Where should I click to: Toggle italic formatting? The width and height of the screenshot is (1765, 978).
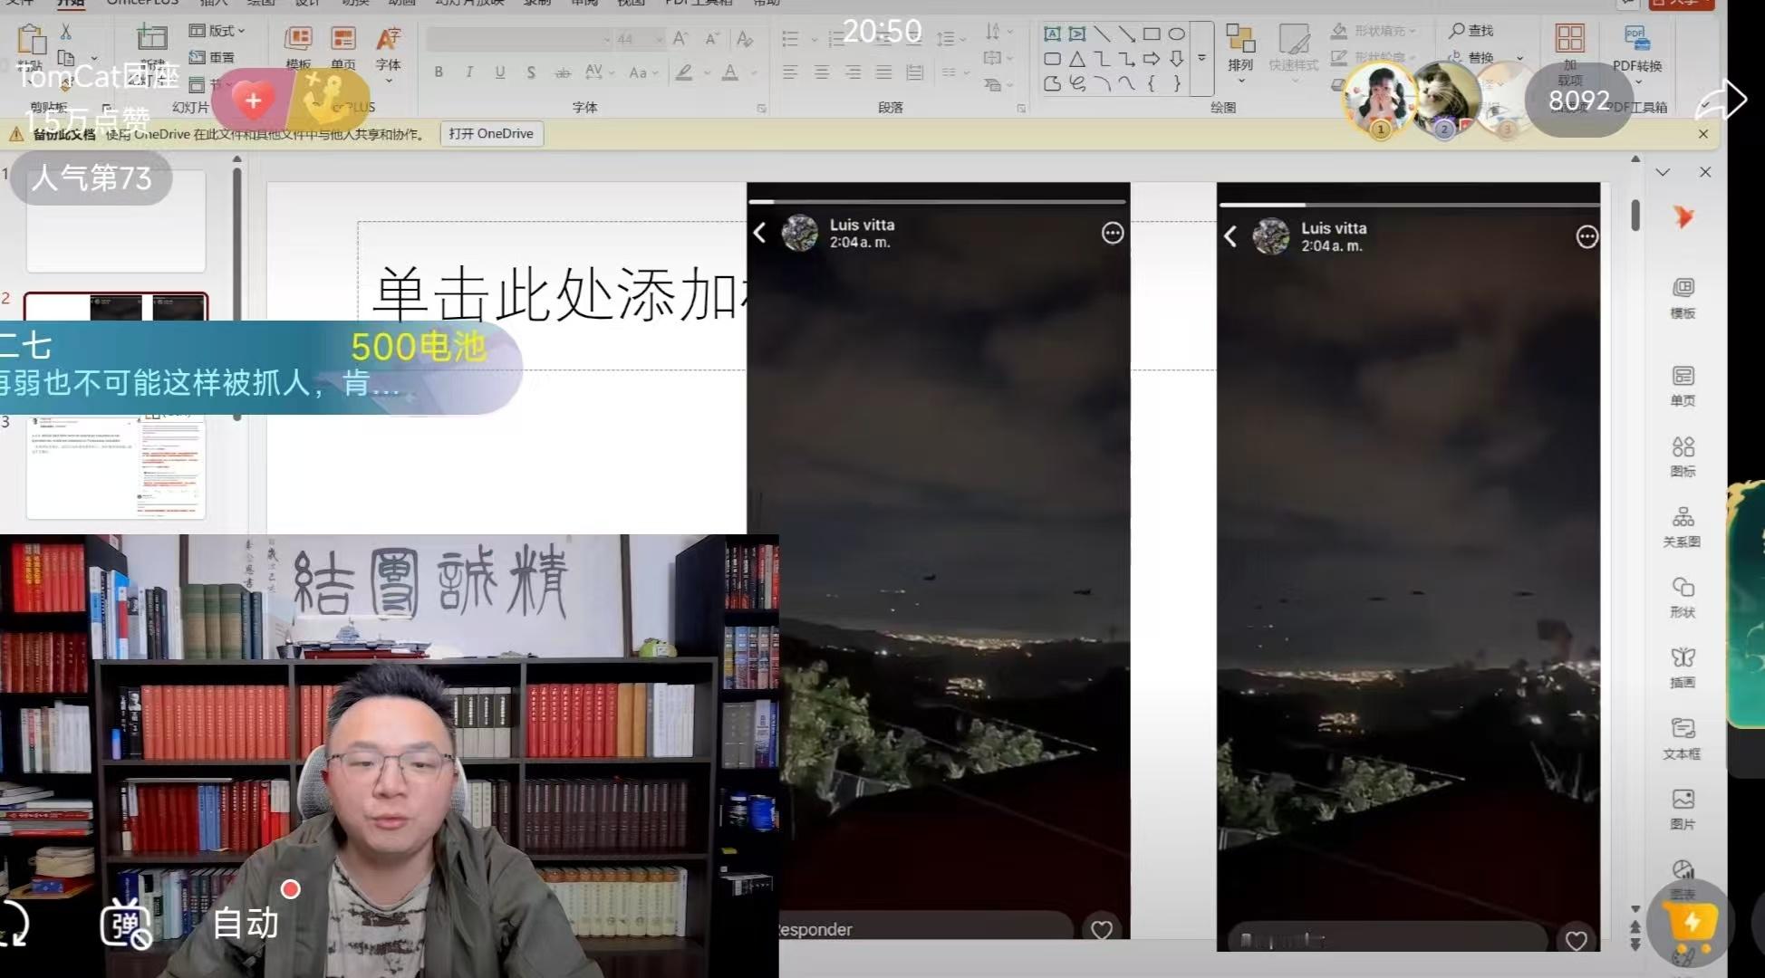coord(469,72)
